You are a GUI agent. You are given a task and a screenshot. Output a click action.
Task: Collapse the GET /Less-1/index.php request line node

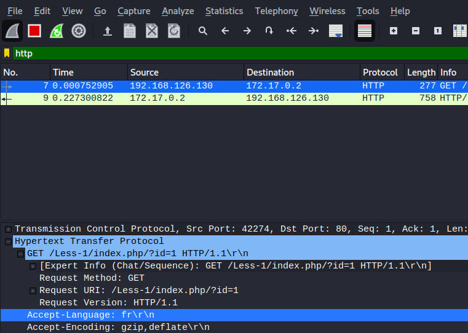(x=20, y=254)
